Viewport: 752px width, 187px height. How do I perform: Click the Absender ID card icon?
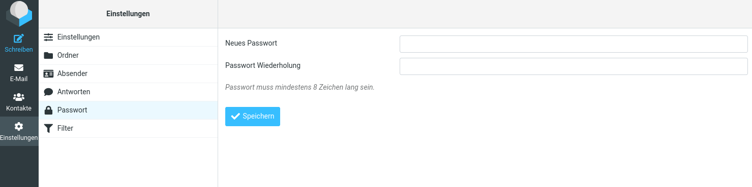tap(48, 73)
